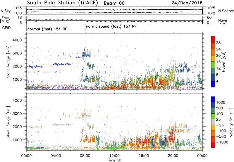Image resolution: width=234 pixels, height=162 pixels.
Task: Click the right axis value '60'
Action: tap(209, 18)
